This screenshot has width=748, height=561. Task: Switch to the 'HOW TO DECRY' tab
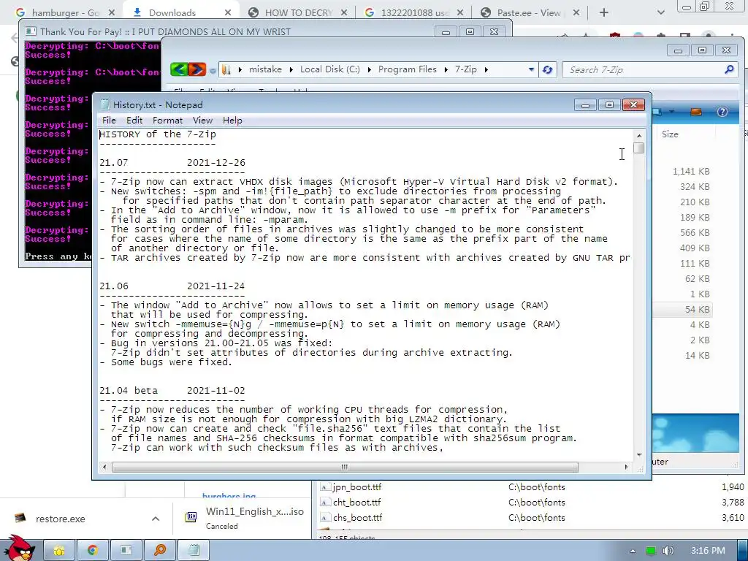tap(298, 13)
